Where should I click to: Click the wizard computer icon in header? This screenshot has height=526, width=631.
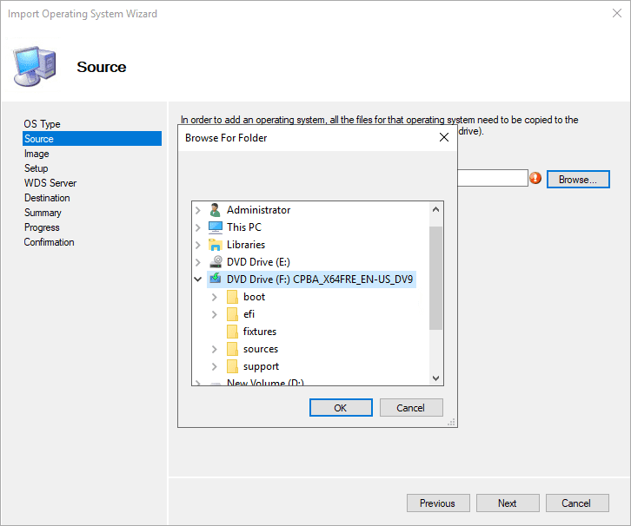coord(34,66)
